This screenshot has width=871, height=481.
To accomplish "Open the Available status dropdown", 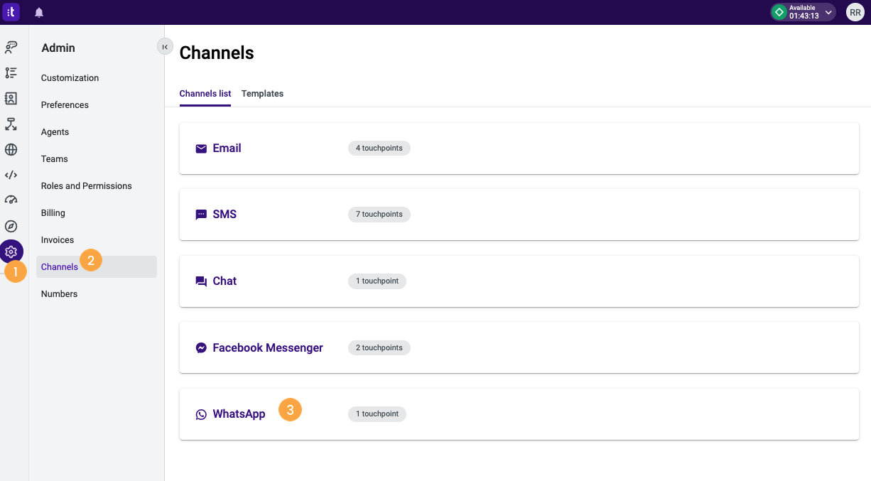I will (x=804, y=12).
